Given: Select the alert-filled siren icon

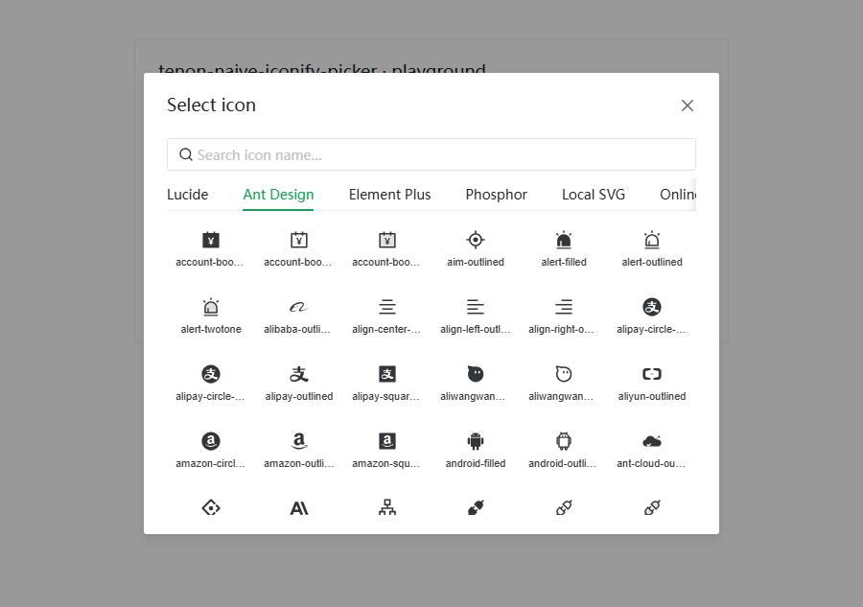Looking at the screenshot, I should (x=564, y=240).
